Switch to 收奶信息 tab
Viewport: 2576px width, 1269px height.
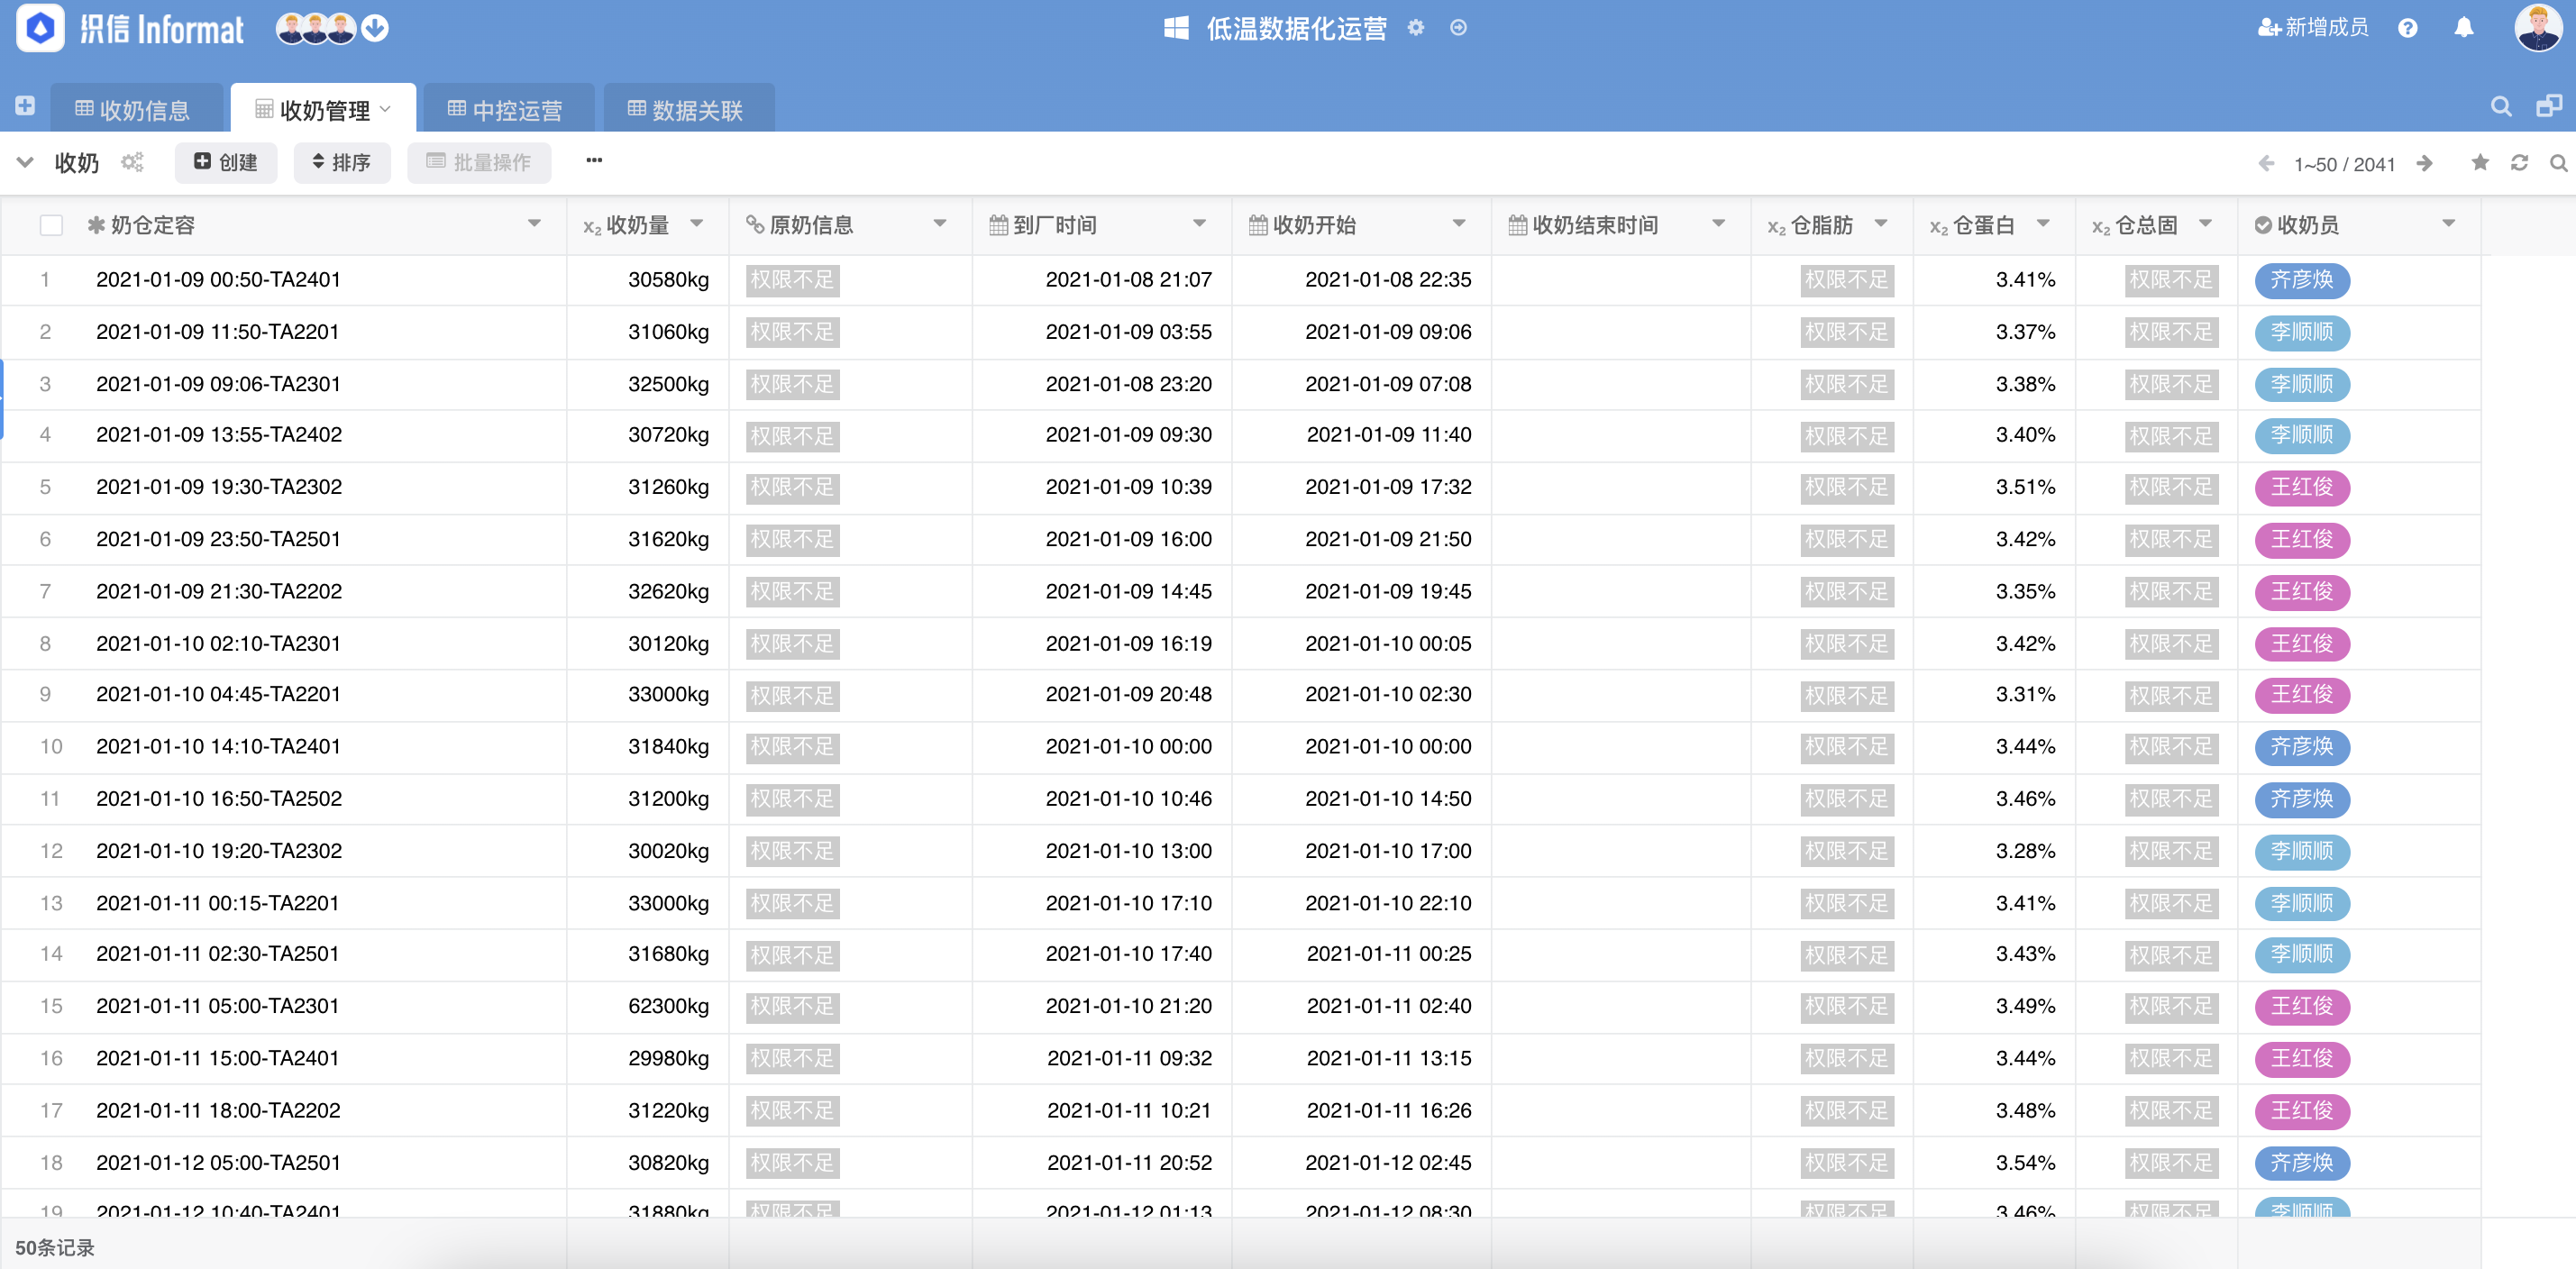coord(135,108)
